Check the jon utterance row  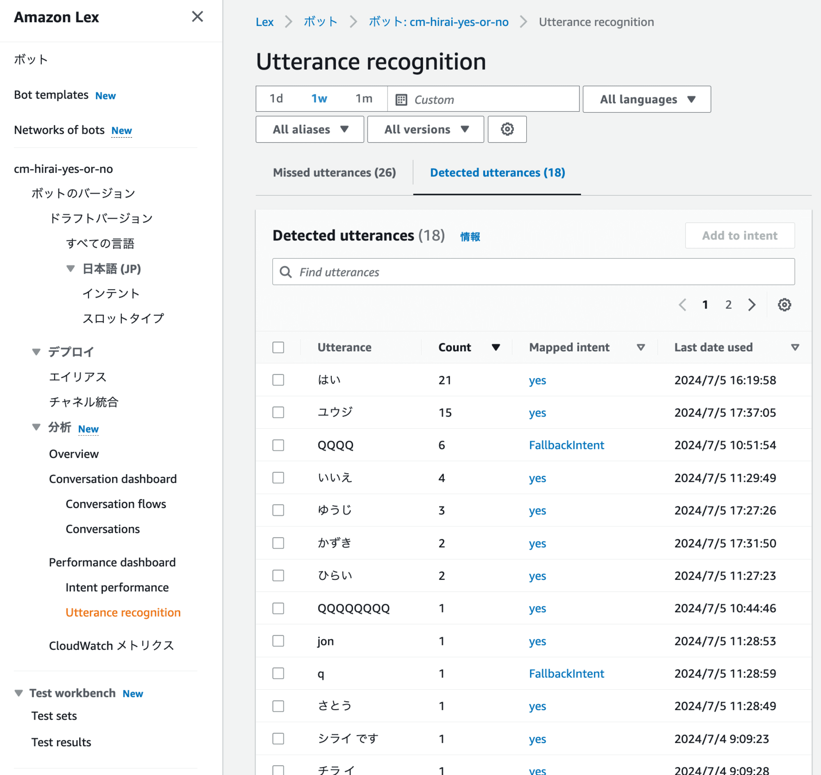click(278, 641)
